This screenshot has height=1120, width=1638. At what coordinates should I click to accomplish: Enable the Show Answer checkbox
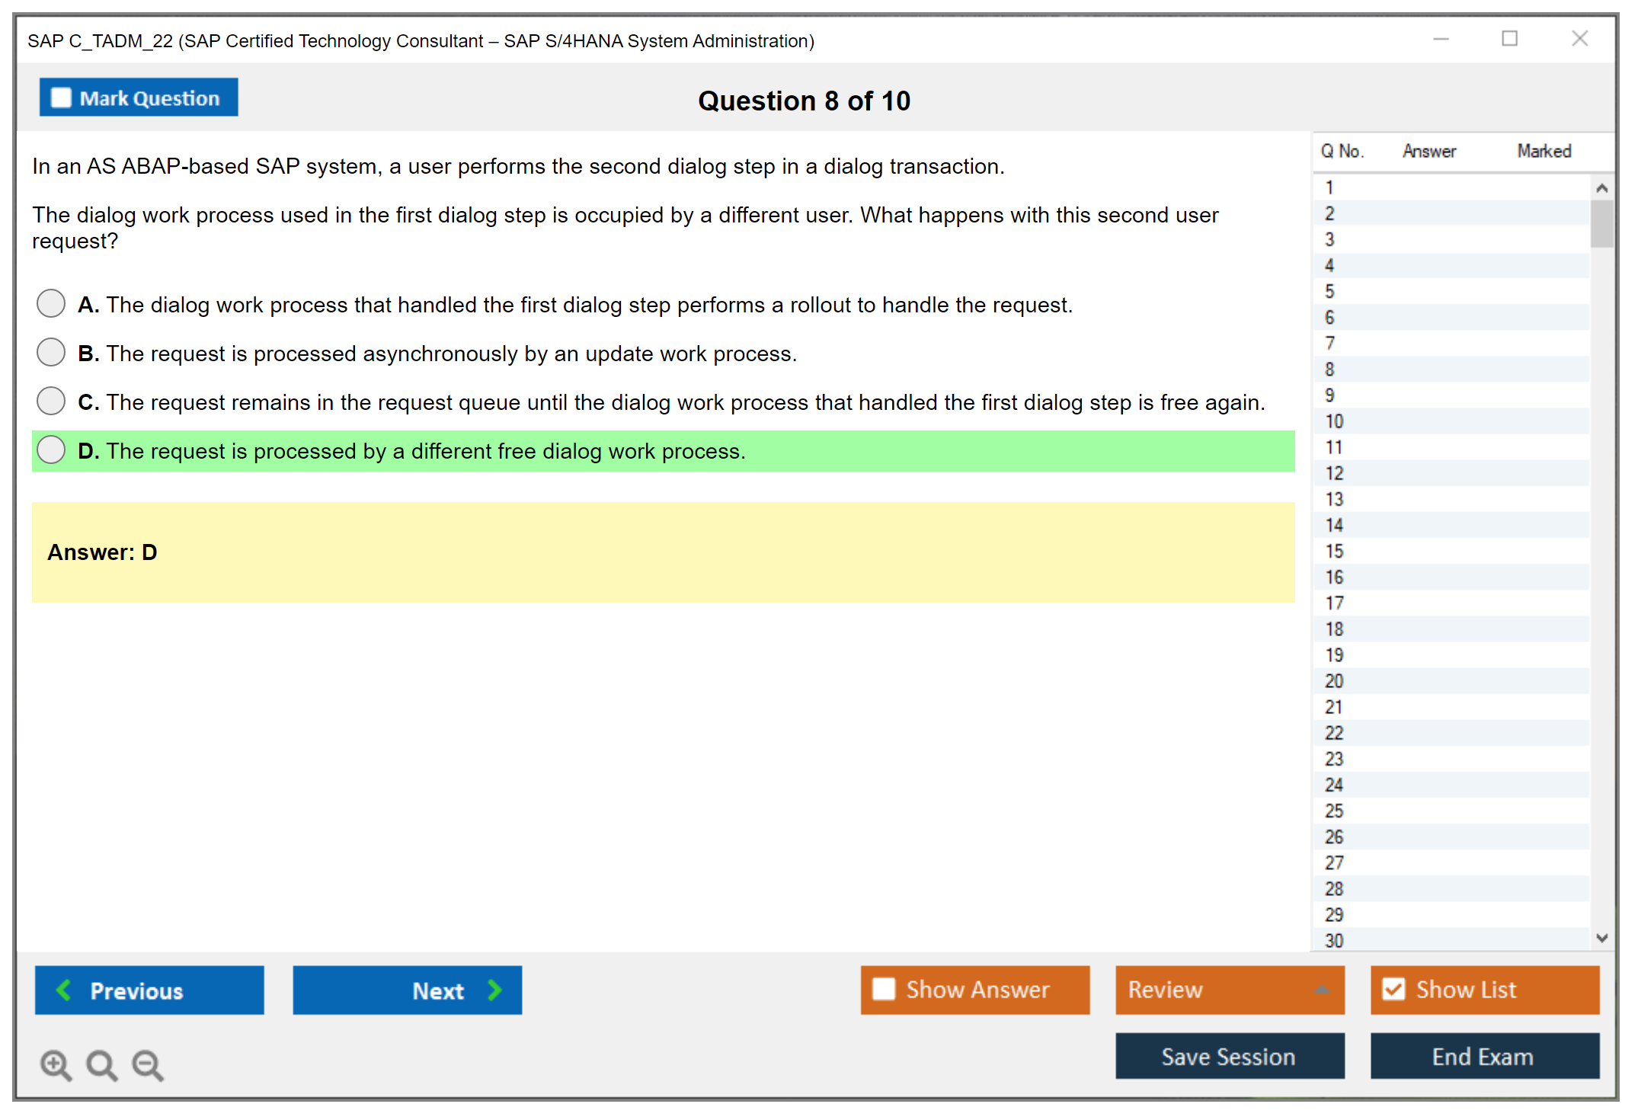pos(884,989)
